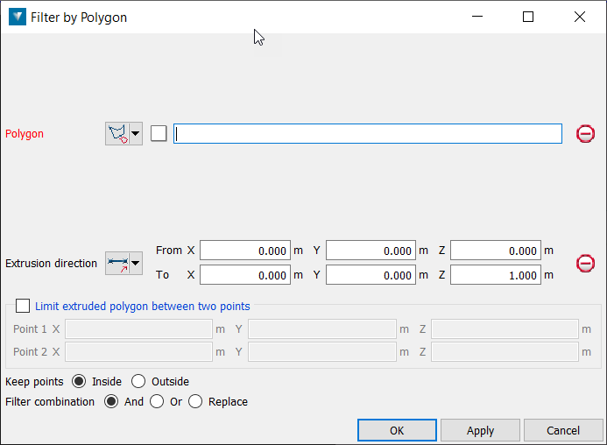
Task: Click the To Z field showing 1.000
Action: tap(496, 275)
